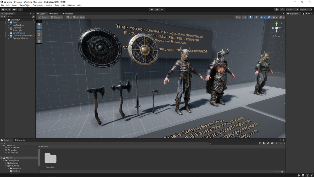This screenshot has width=314, height=177.
Task: Select the Rect transform tool
Action: coord(39,38)
